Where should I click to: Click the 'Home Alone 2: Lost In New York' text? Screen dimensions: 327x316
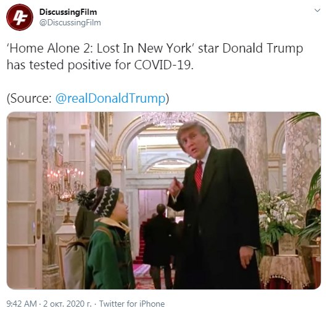click(101, 48)
